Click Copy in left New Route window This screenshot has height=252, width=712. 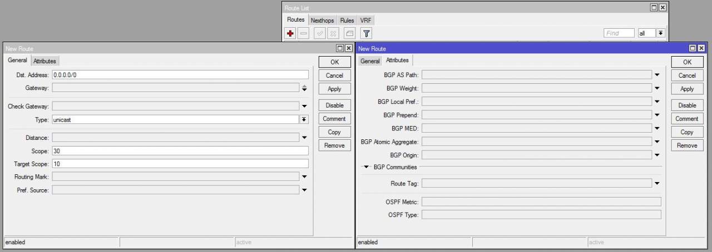tap(334, 132)
